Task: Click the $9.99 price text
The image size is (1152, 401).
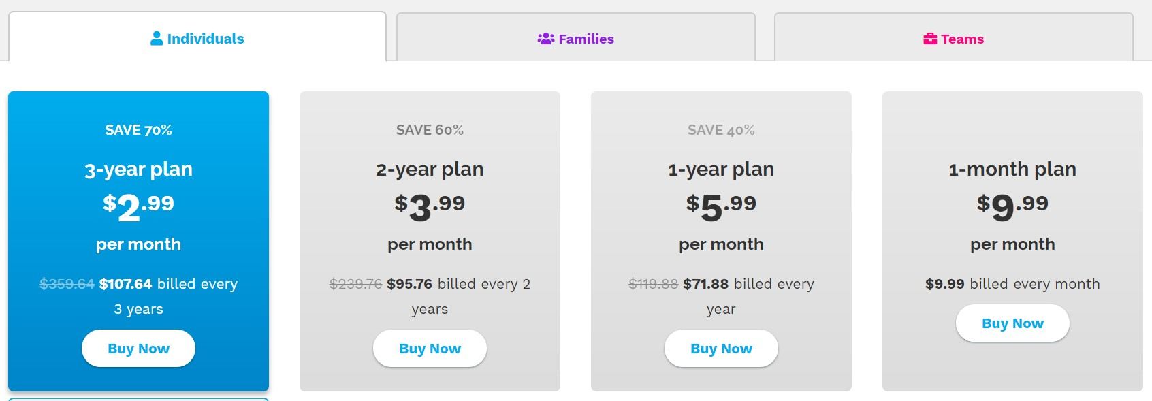Action: pos(1012,206)
